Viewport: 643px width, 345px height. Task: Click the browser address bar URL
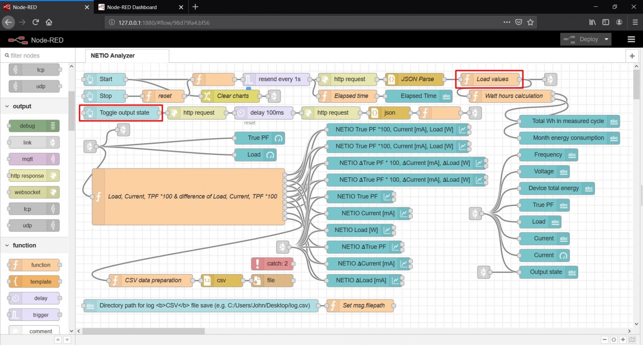pyautogui.click(x=164, y=23)
